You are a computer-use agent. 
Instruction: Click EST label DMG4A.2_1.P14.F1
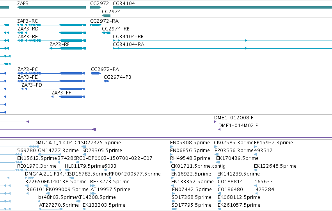point(47,174)
